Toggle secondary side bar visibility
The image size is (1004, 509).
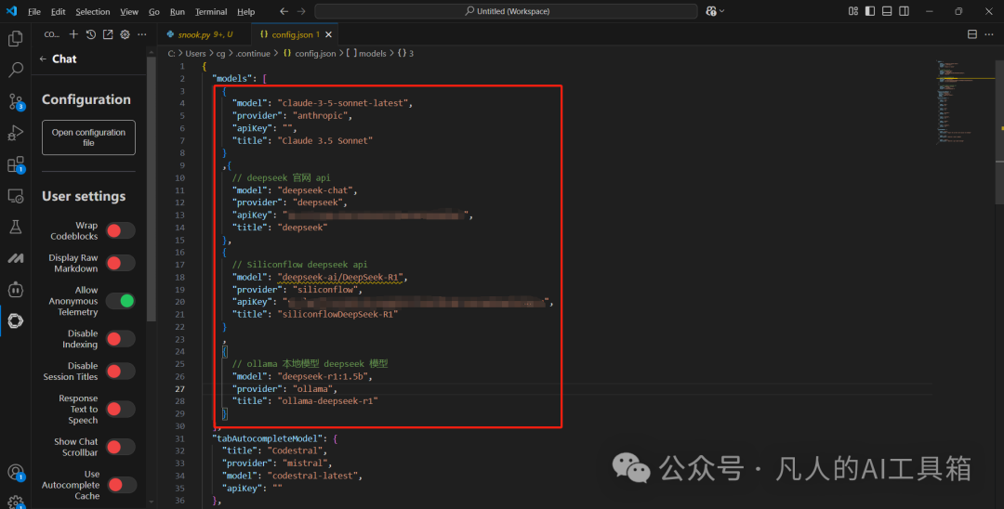(905, 11)
